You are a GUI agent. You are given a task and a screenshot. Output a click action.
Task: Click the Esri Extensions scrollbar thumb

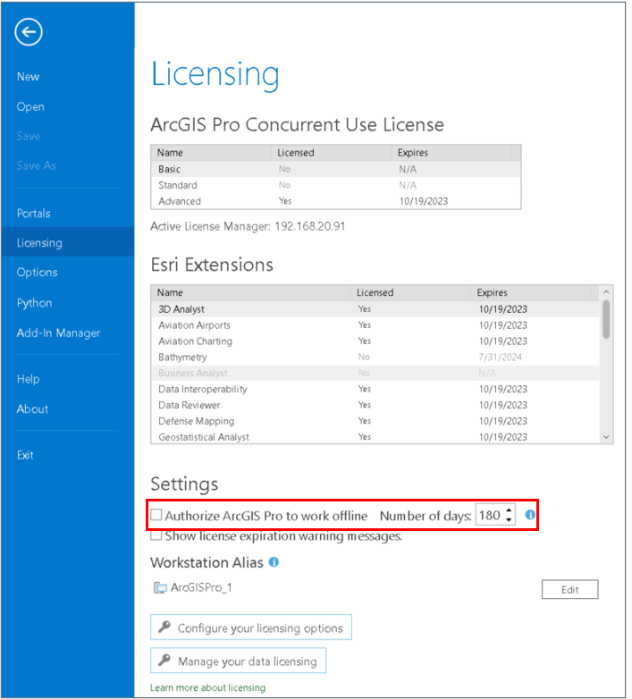coord(606,320)
